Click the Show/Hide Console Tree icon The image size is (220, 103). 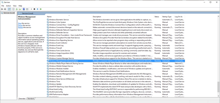point(9,9)
